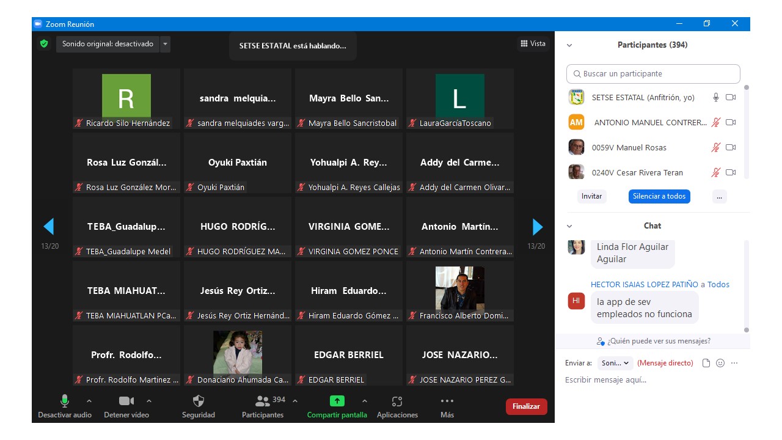Open dropdown arrow beside Sonido original
Image resolution: width=782 pixels, height=440 pixels.
pos(165,44)
